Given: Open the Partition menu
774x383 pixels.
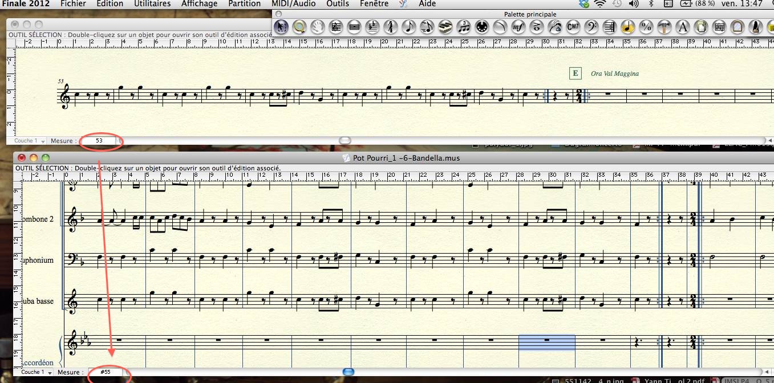Looking at the screenshot, I should coord(245,4).
